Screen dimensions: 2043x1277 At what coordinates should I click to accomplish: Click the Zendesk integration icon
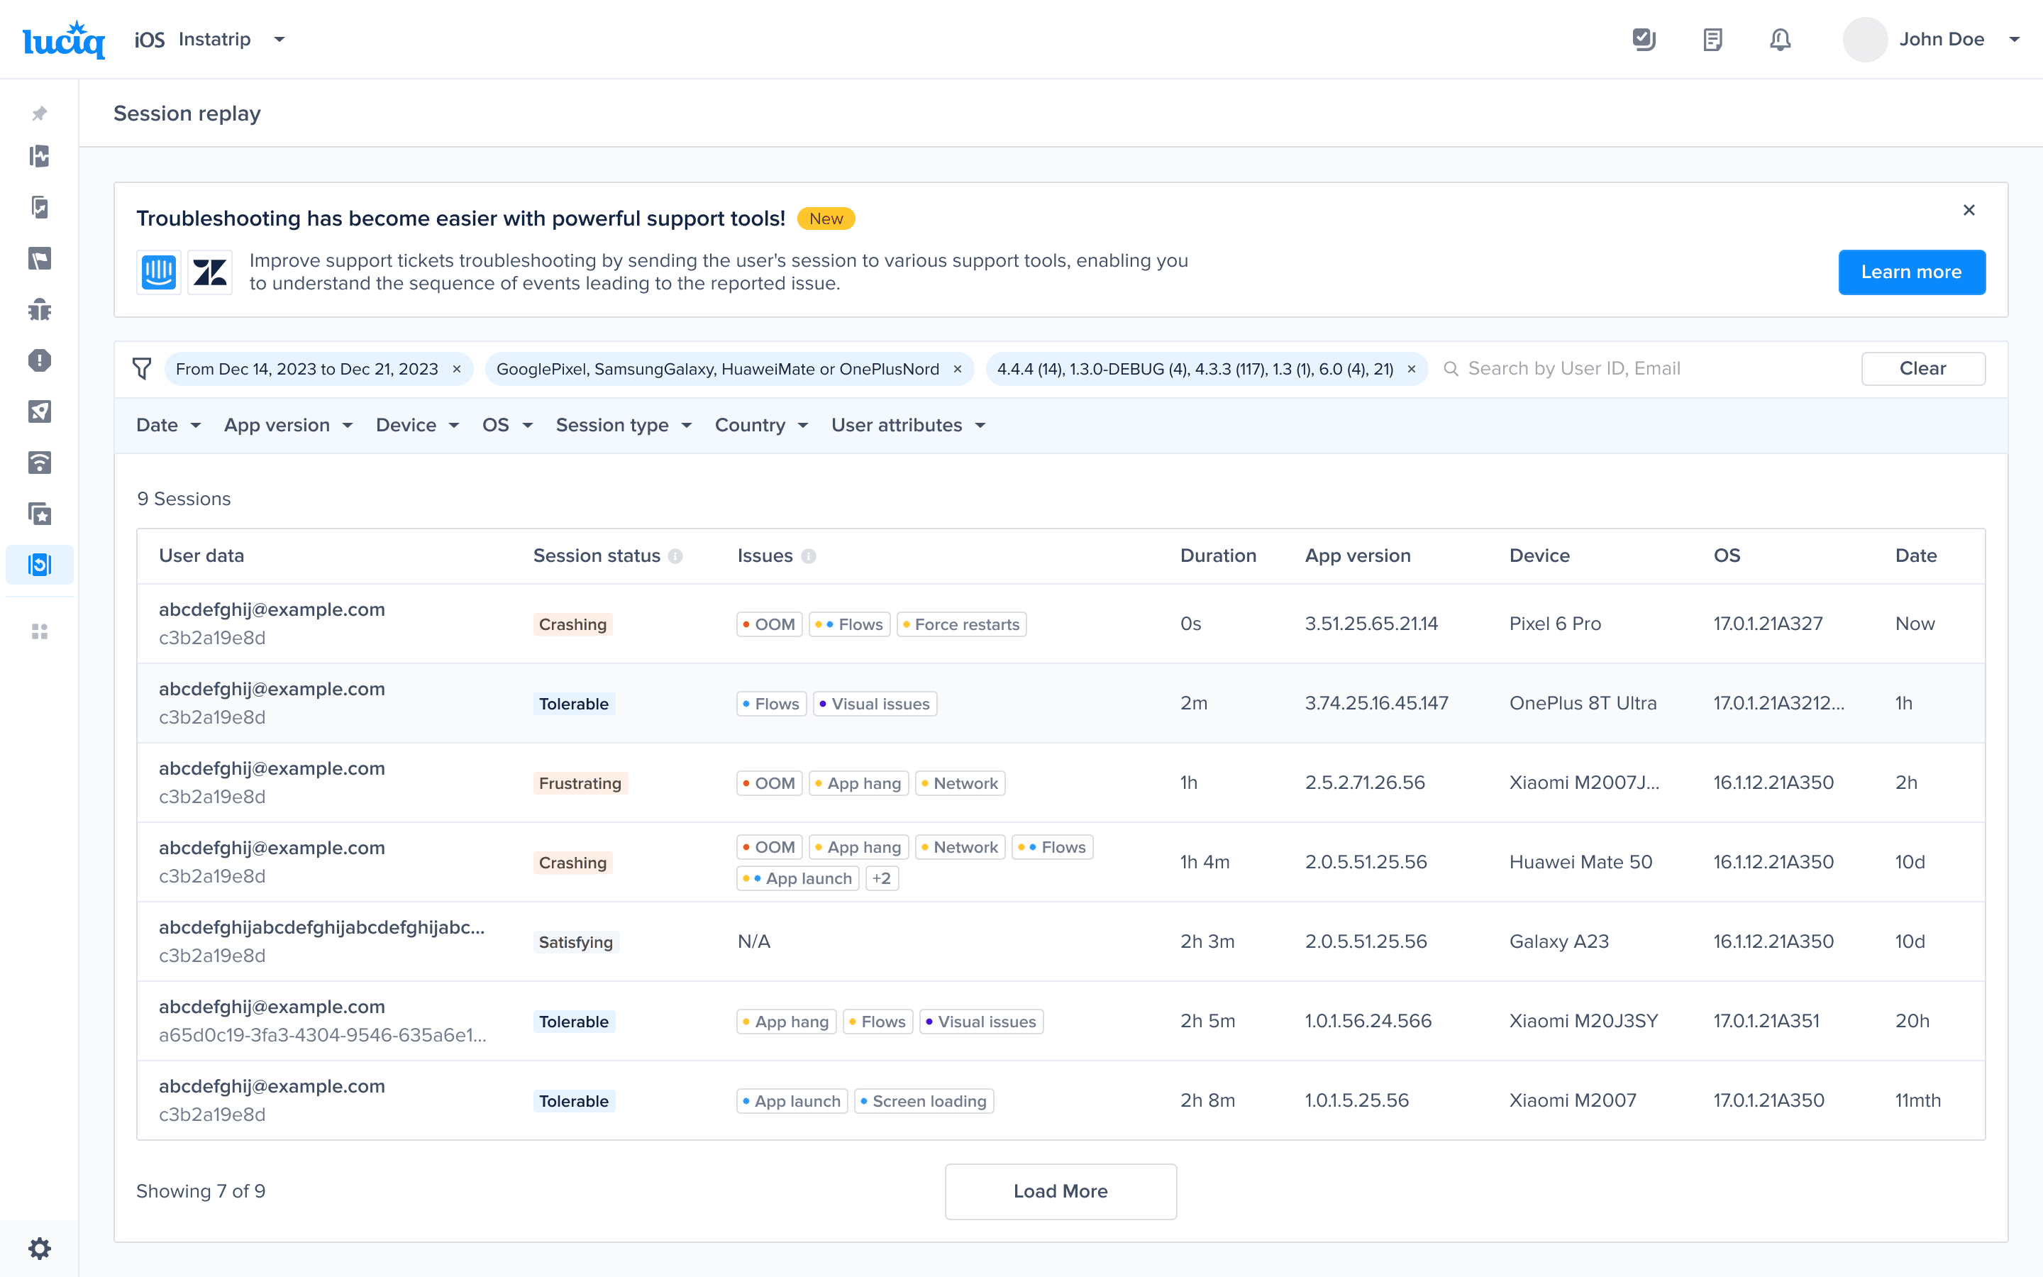(209, 272)
